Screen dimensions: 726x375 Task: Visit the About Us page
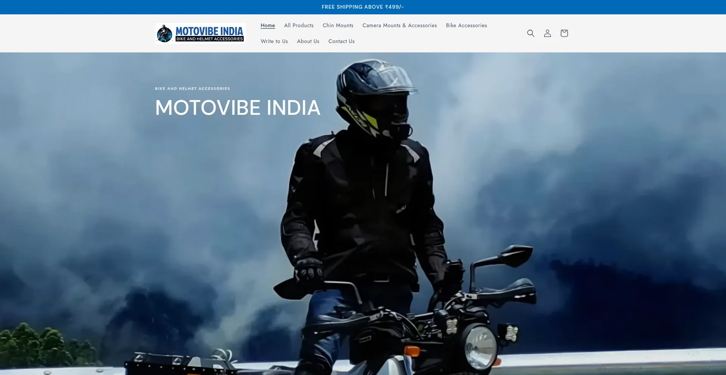click(308, 41)
